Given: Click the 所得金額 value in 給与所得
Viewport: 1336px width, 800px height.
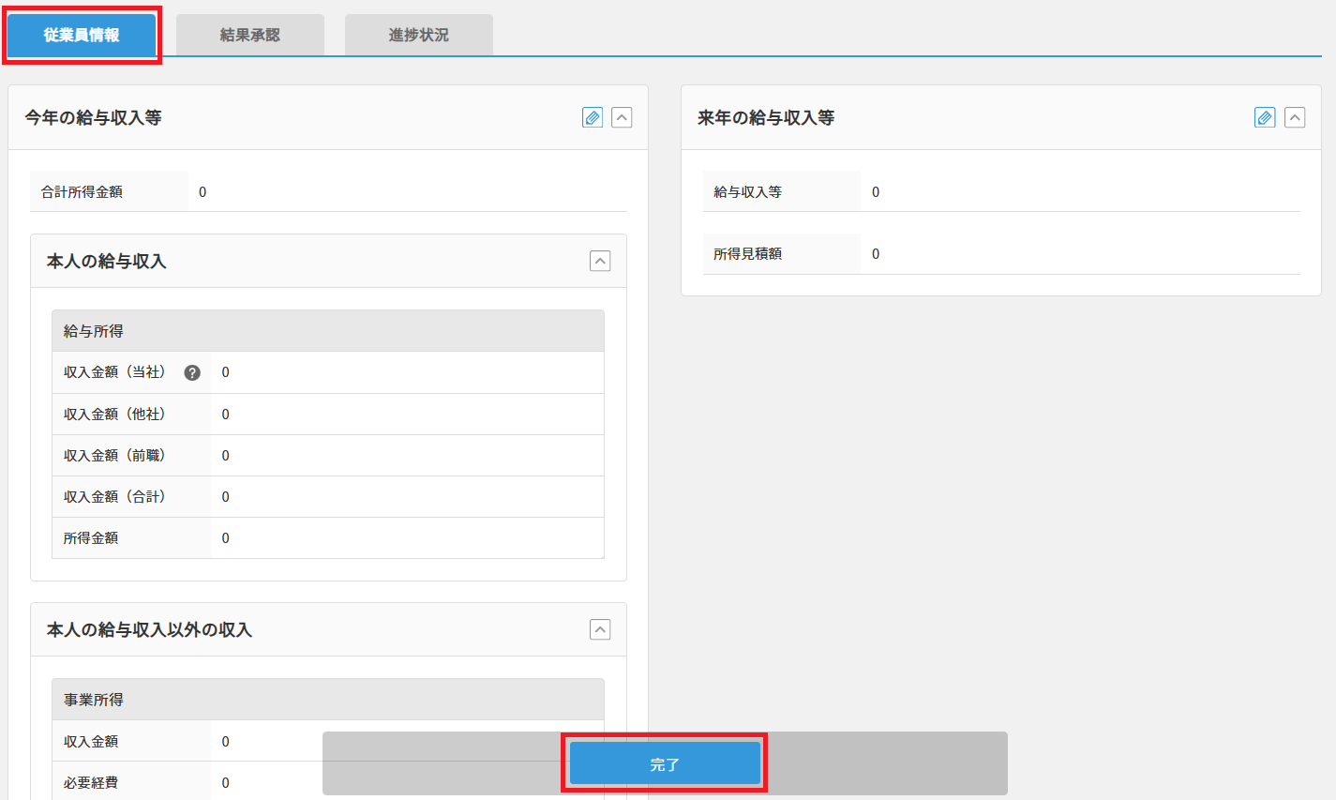Looking at the screenshot, I should click(x=225, y=538).
